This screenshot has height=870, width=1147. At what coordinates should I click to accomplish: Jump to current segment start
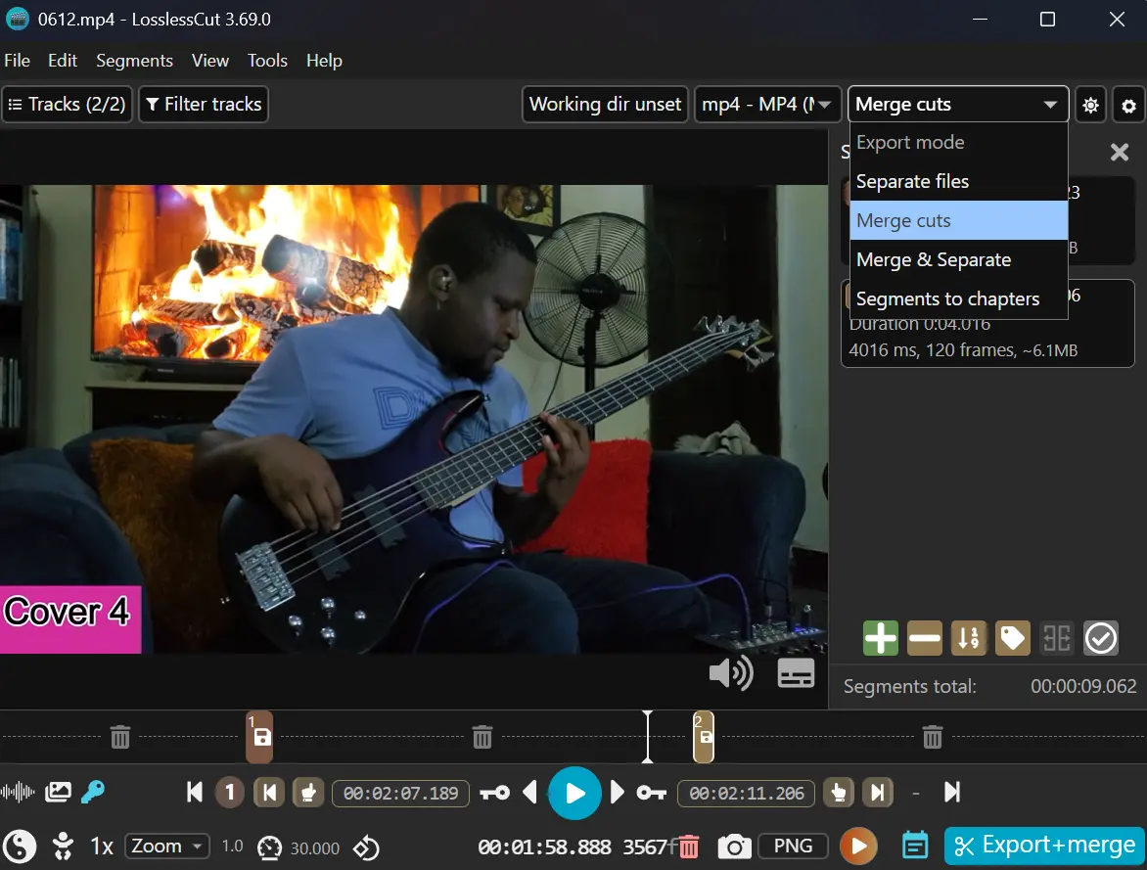[x=269, y=793]
